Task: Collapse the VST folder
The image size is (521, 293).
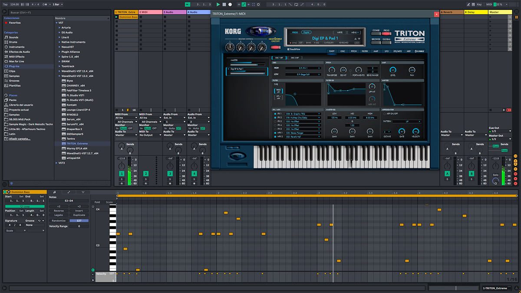Action: pos(56,23)
